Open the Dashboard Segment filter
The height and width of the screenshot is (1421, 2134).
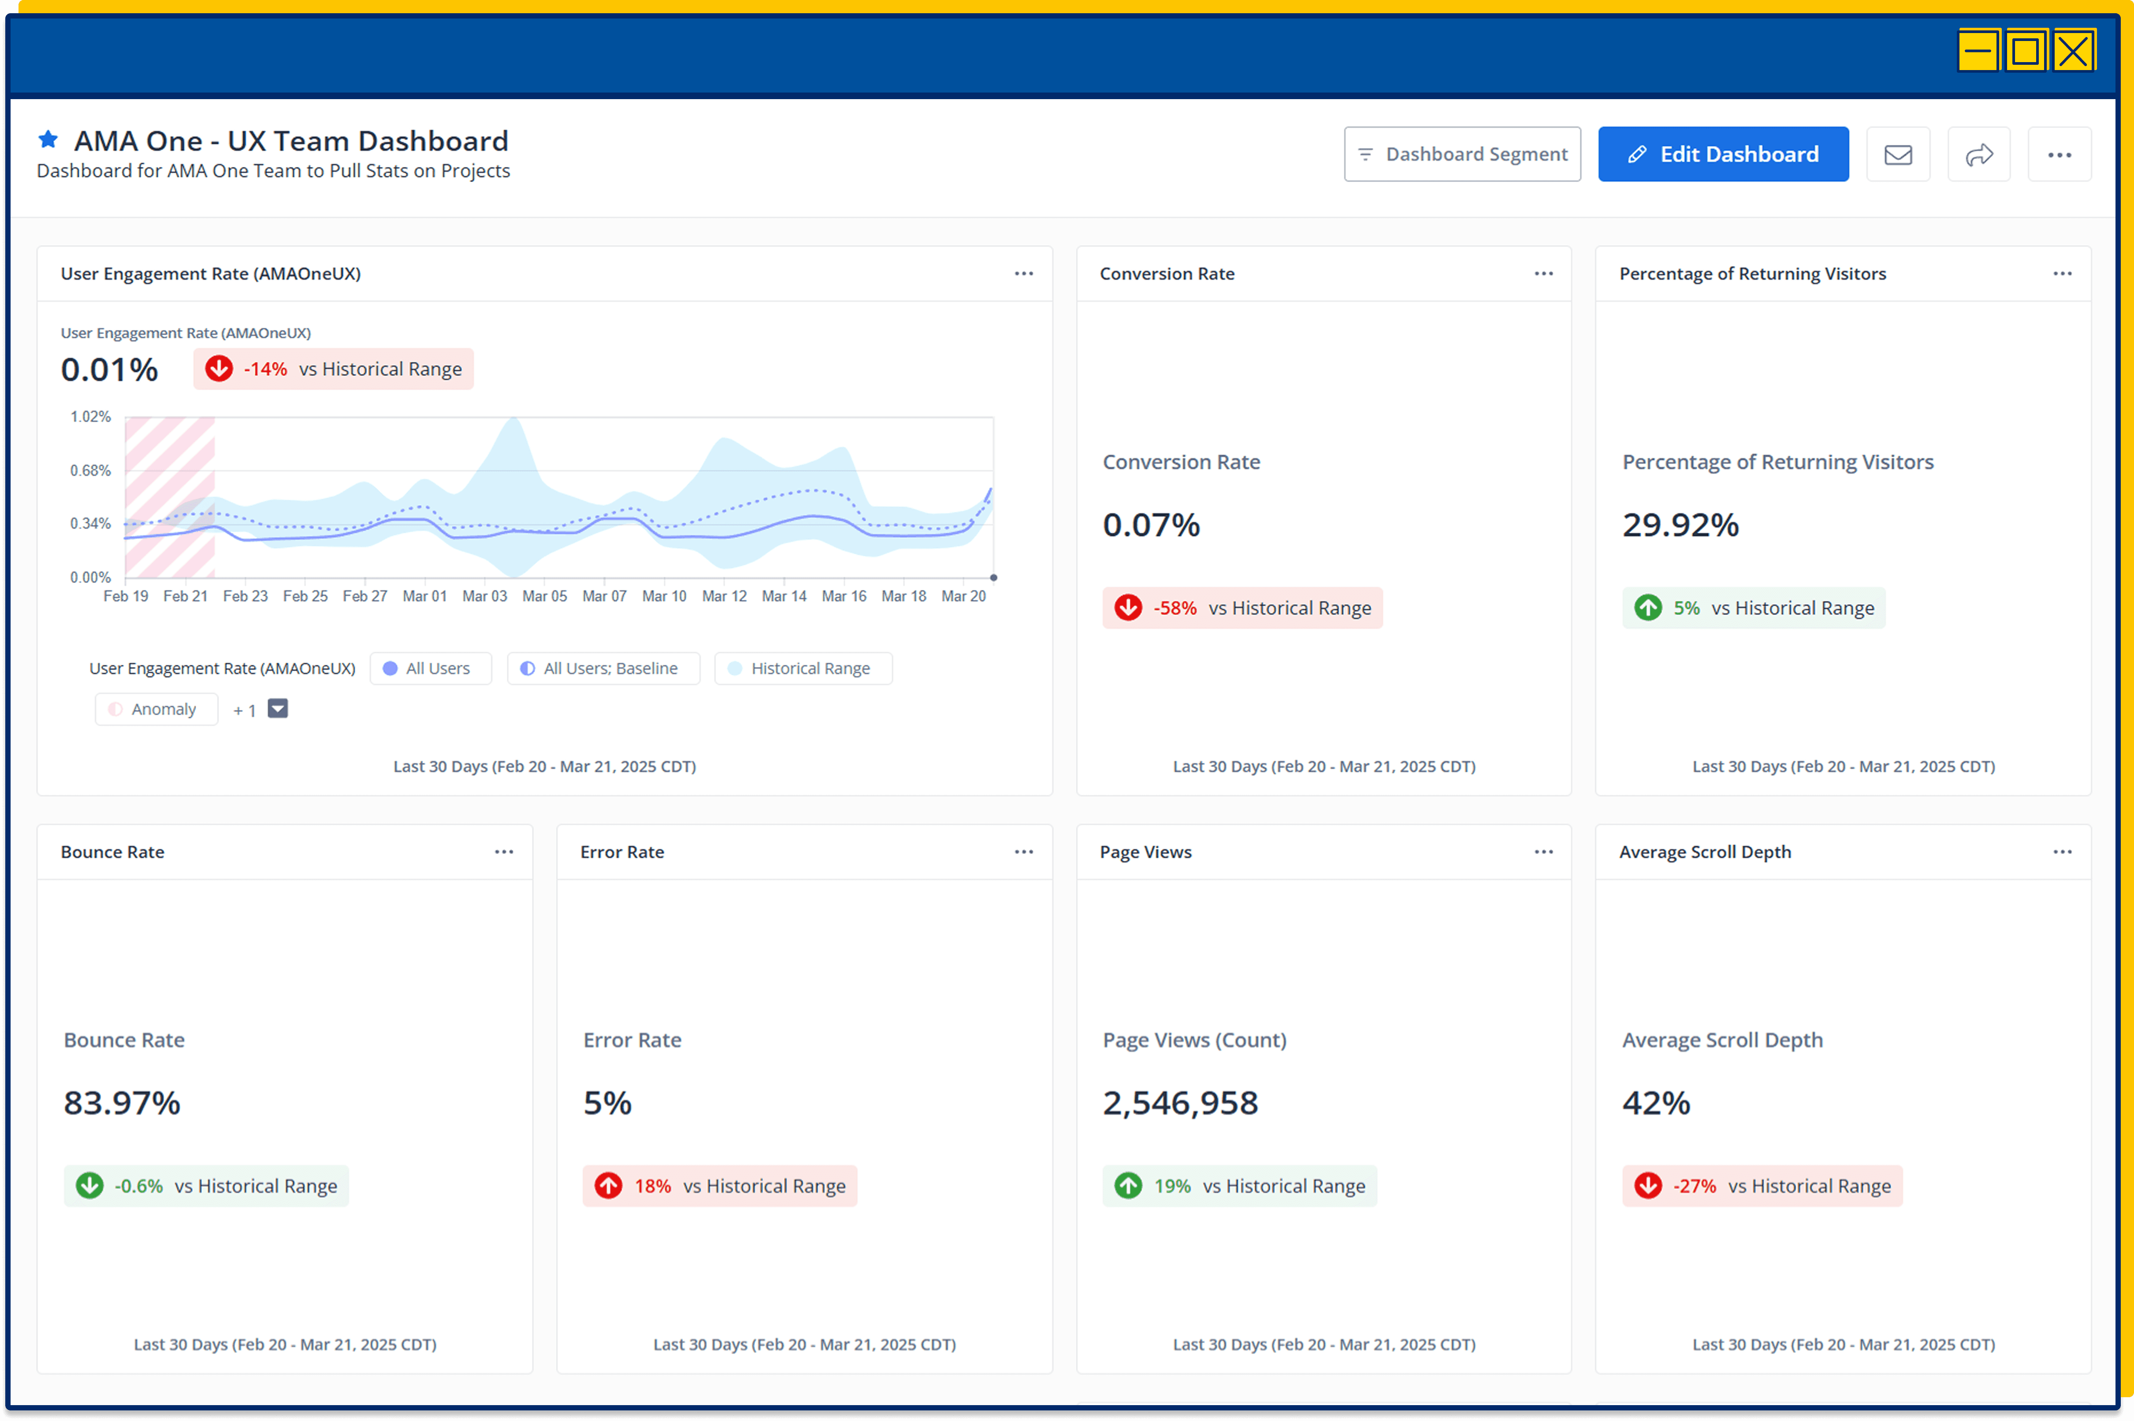(1461, 155)
